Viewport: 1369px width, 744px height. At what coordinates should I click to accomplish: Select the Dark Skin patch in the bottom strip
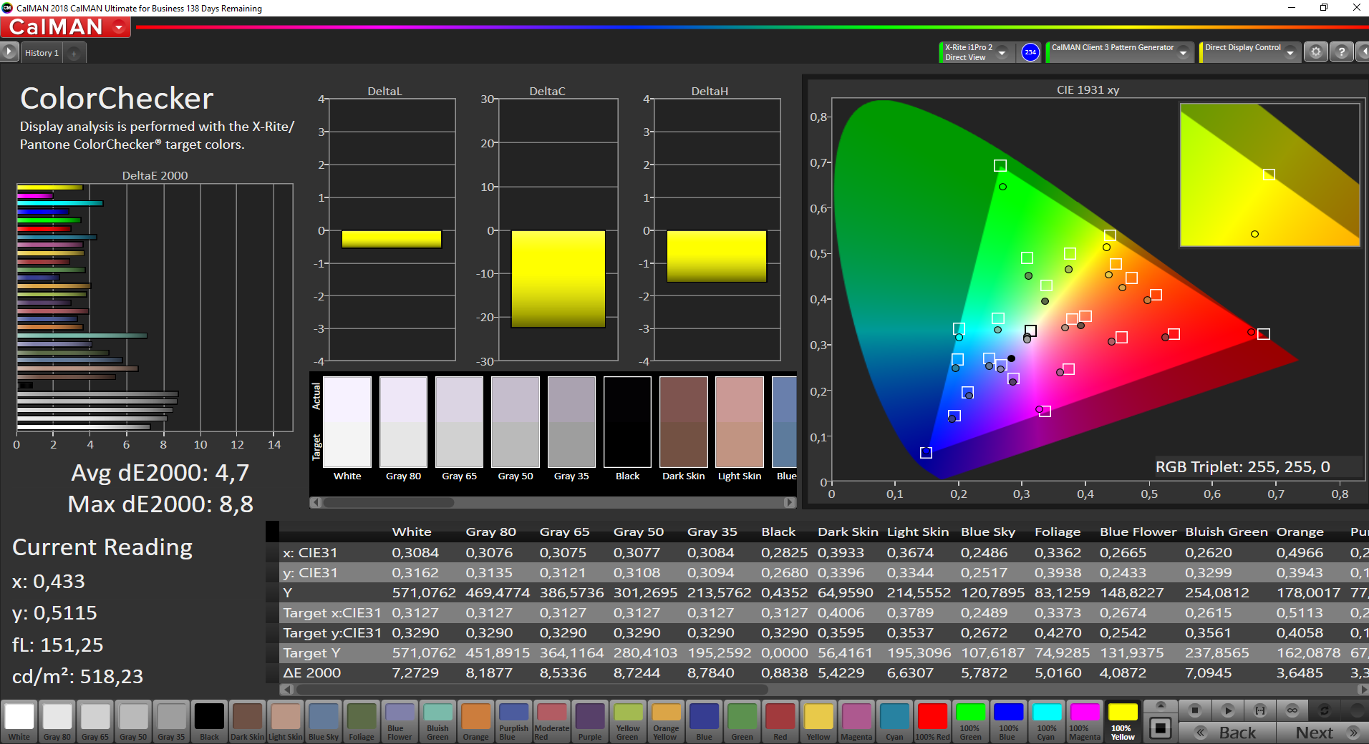point(247,722)
